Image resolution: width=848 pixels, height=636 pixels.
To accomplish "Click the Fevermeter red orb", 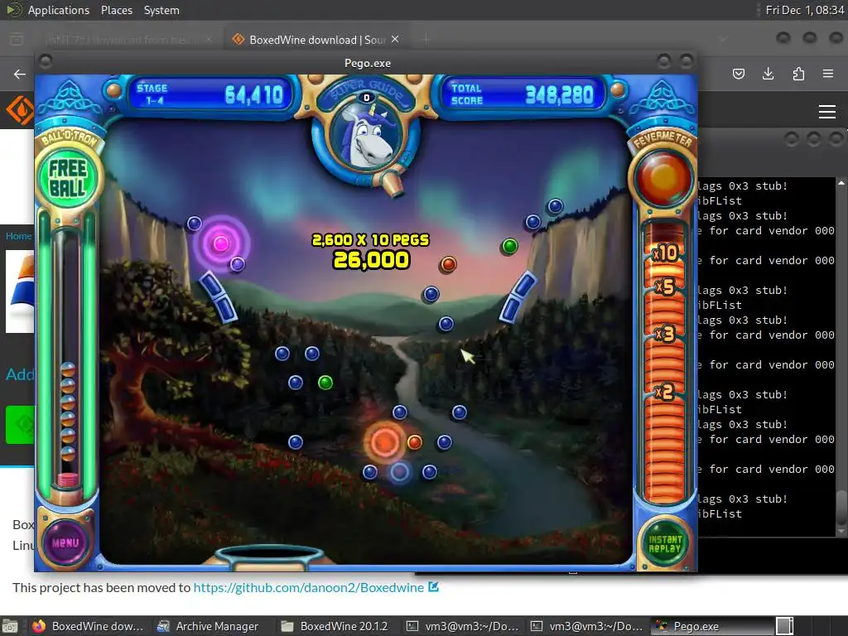I will click(663, 179).
